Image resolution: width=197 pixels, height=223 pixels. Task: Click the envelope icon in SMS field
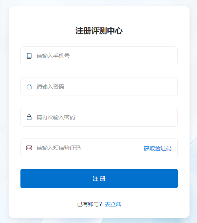pos(29,148)
